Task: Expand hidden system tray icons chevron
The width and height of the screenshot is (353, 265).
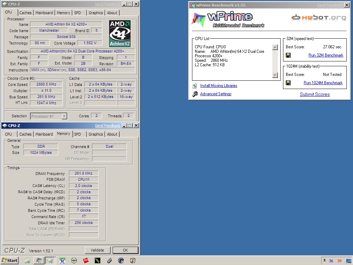Action: (x=324, y=260)
